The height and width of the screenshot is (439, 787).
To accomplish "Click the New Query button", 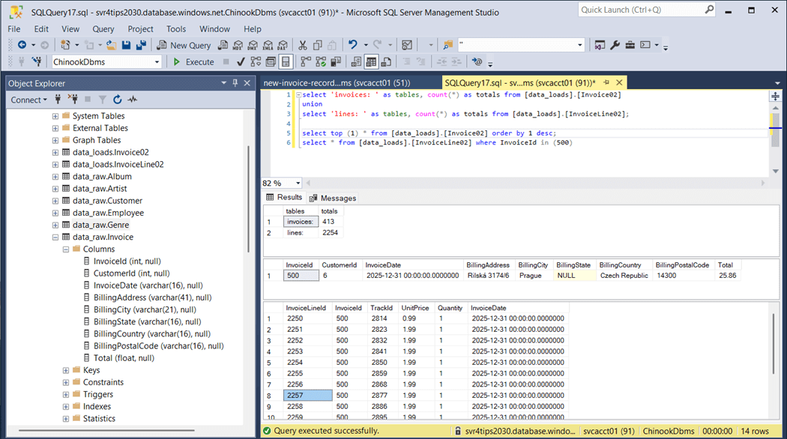I will (x=184, y=45).
